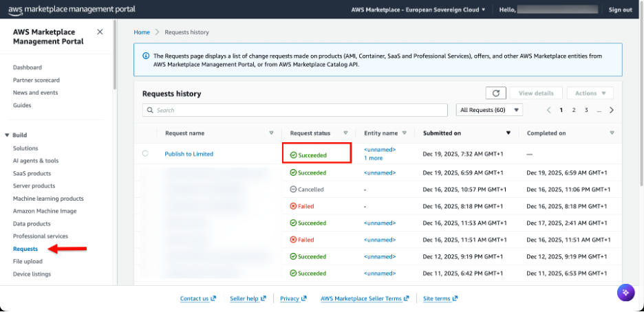Click the refresh icon button in Requests history
The width and height of the screenshot is (644, 312).
pyautogui.click(x=496, y=93)
